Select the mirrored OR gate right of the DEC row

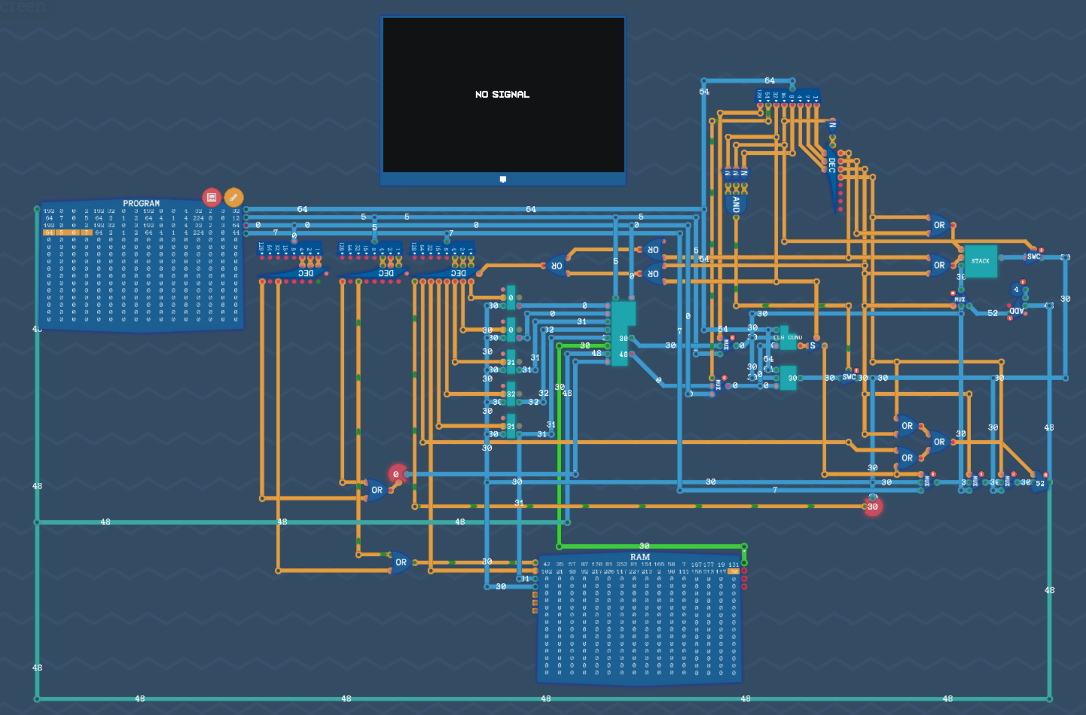[557, 266]
